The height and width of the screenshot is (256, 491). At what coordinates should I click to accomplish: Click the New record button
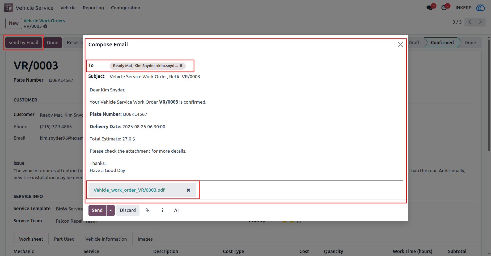pyautogui.click(x=14, y=23)
